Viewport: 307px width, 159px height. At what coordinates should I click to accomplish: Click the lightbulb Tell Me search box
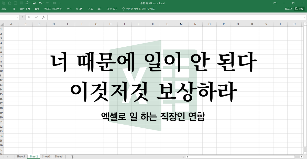coord(138,9)
